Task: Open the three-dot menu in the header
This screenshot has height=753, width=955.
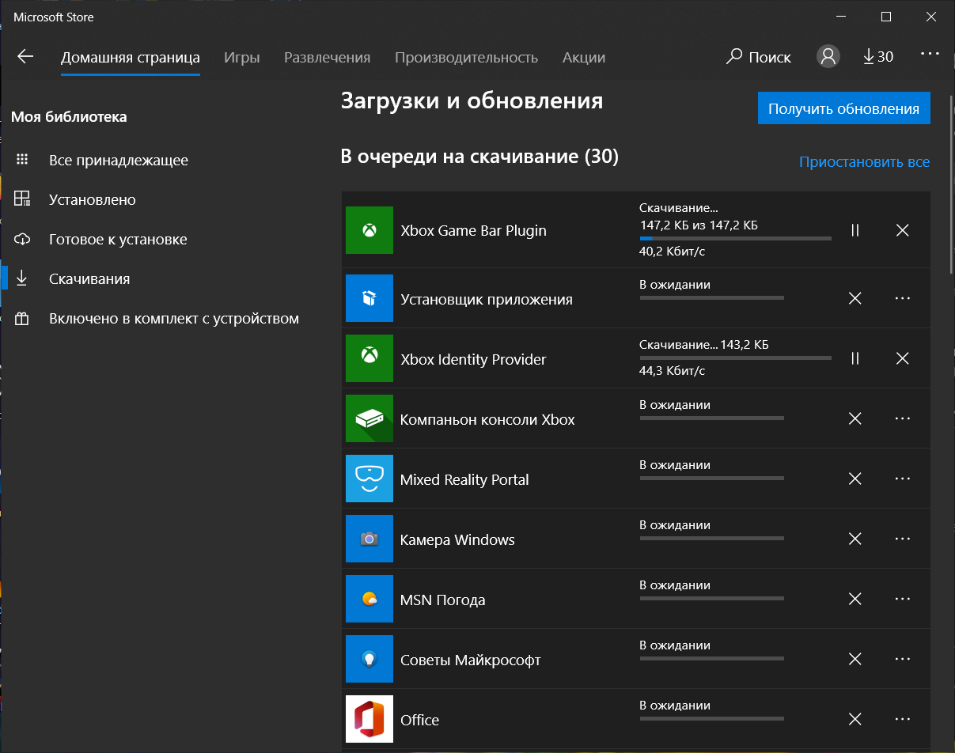Action: coord(930,54)
